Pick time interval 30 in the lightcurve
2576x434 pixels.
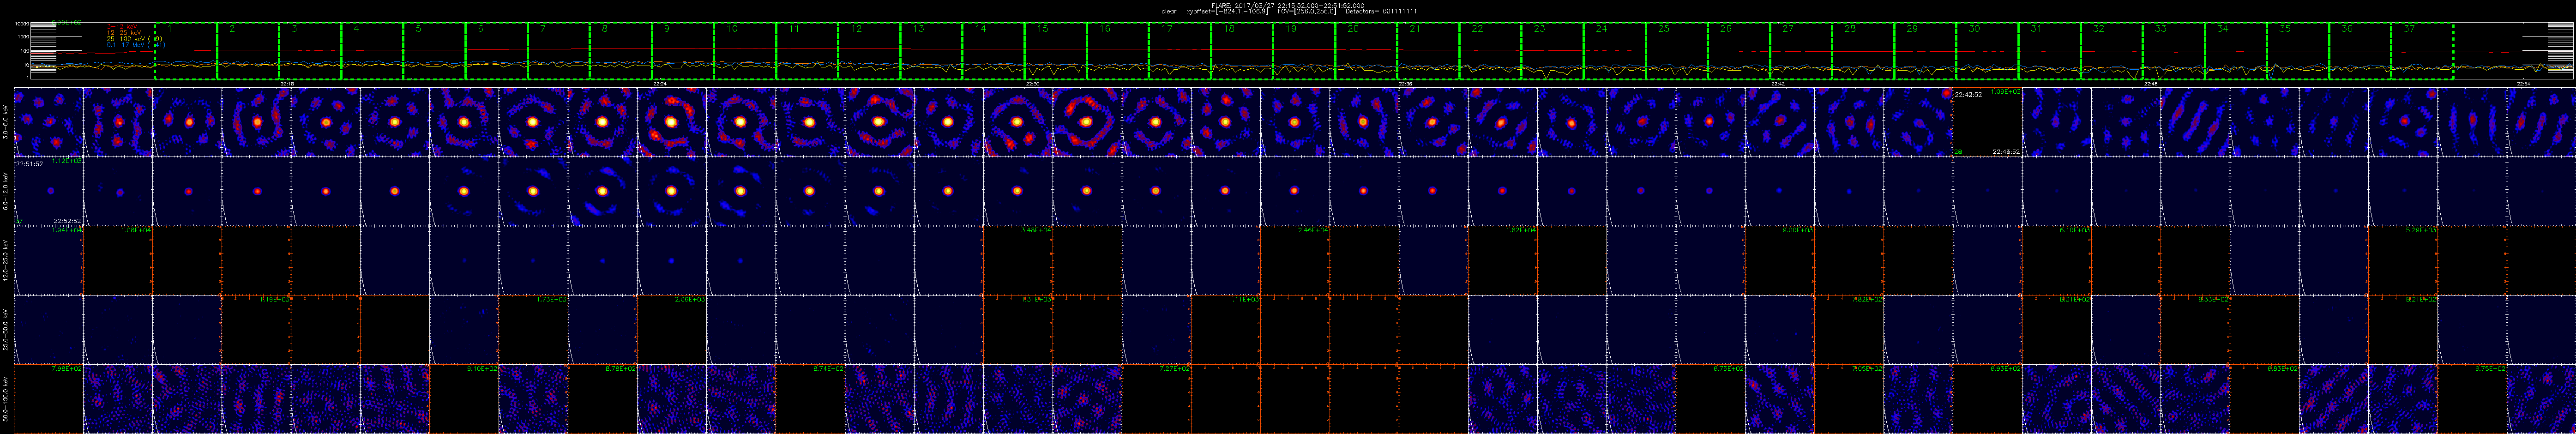click(1988, 51)
